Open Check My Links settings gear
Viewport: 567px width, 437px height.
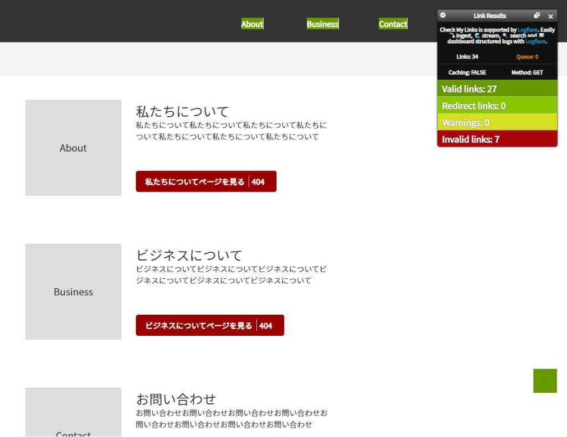coord(443,15)
